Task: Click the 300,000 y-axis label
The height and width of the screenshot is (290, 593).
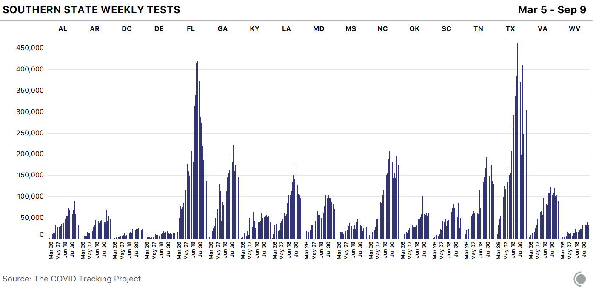Action: pyautogui.click(x=30, y=112)
